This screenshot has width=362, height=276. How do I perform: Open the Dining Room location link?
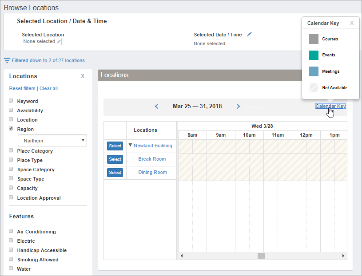coord(152,172)
